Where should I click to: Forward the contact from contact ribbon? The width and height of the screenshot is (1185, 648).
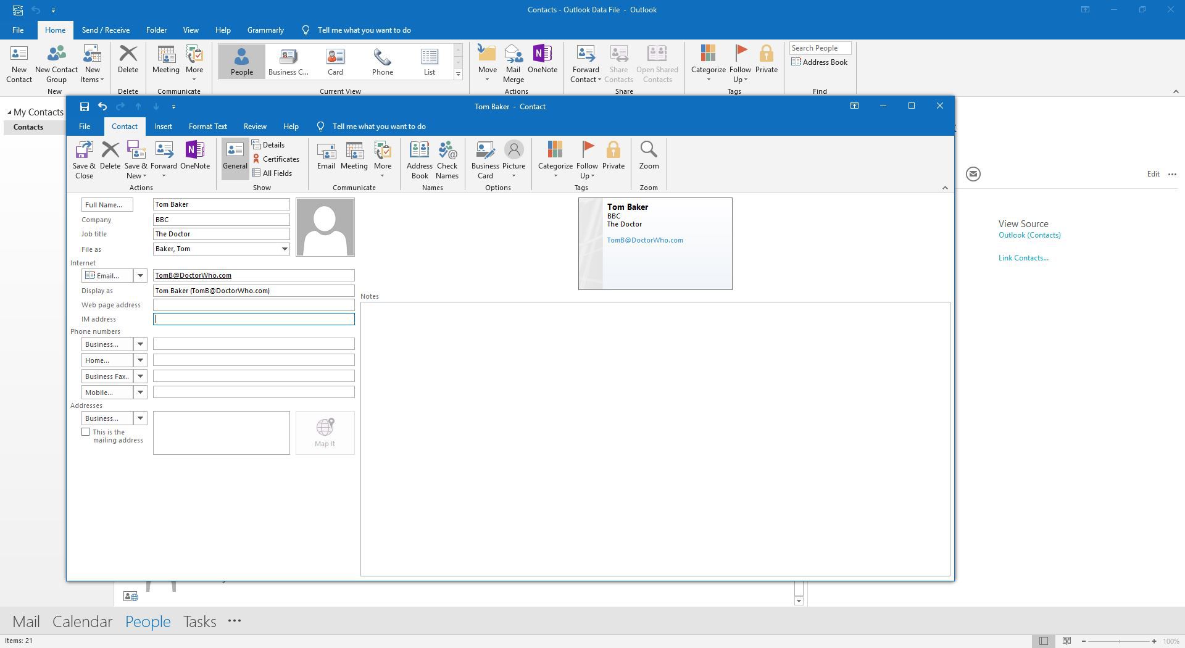[x=164, y=160]
